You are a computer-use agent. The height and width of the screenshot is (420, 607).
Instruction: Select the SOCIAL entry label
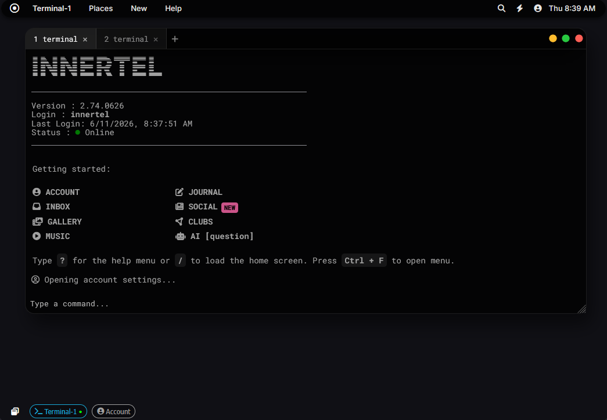tap(203, 207)
